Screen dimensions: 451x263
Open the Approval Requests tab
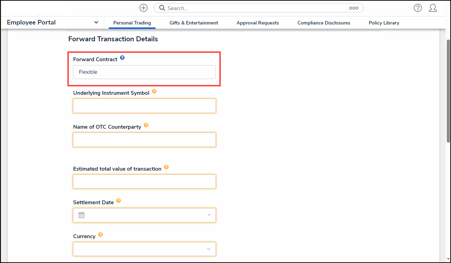[x=258, y=23]
